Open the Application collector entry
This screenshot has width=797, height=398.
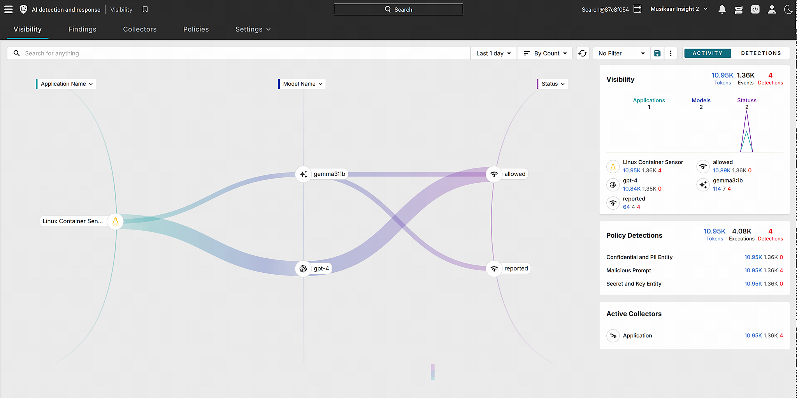coord(637,335)
